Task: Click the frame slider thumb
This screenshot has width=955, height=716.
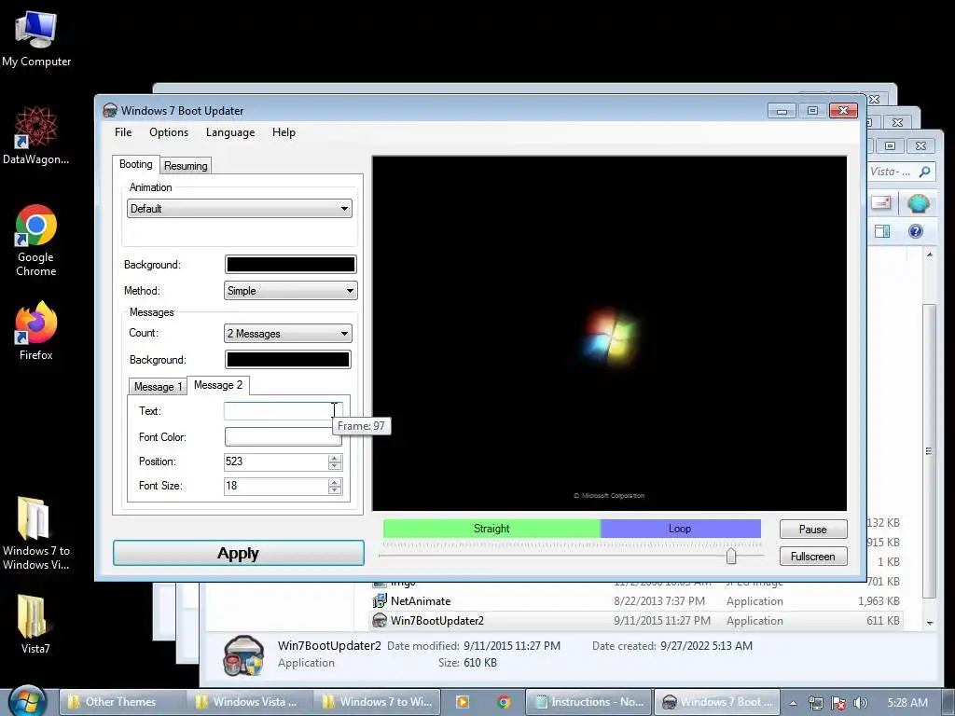Action: [x=731, y=556]
